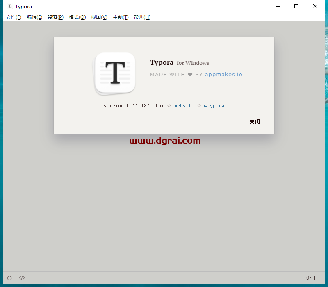Toggle source code mode via </> icon
Screen dimensions: 328x287
22,278
